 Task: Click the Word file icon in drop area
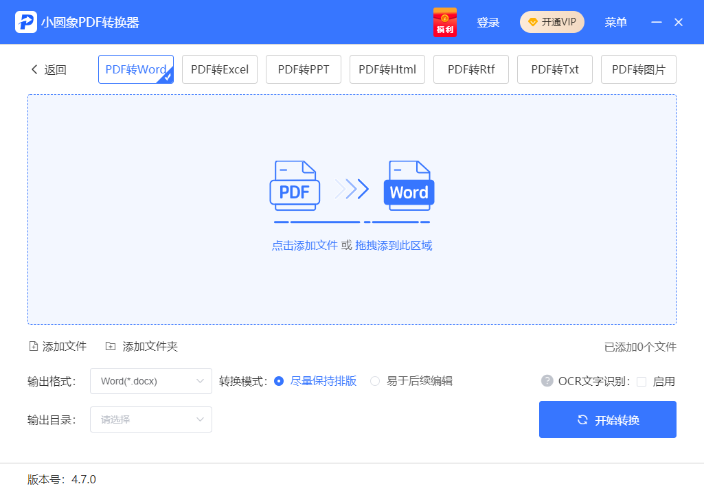click(409, 186)
